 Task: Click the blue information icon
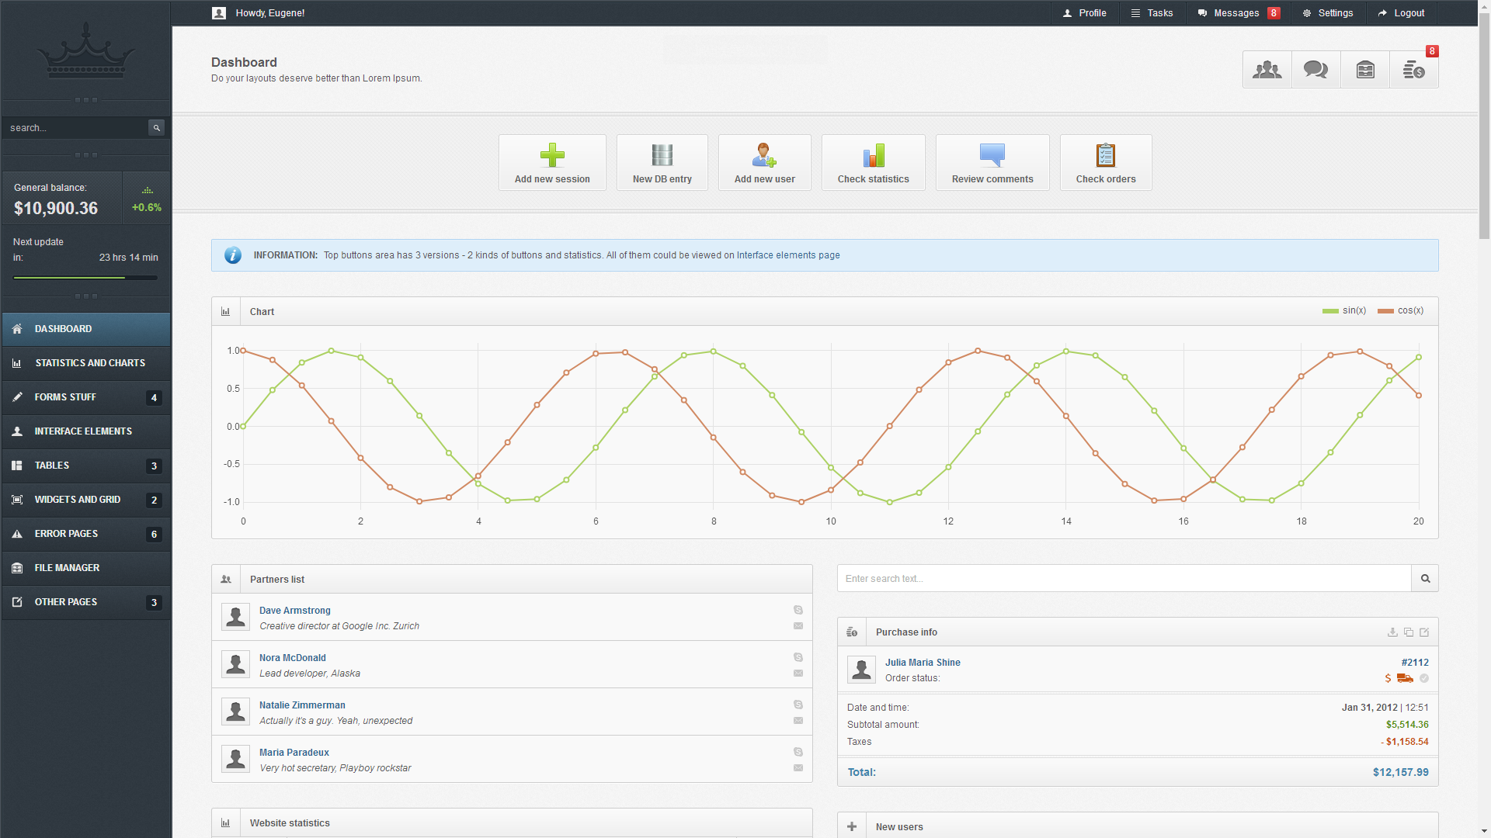[x=233, y=255]
